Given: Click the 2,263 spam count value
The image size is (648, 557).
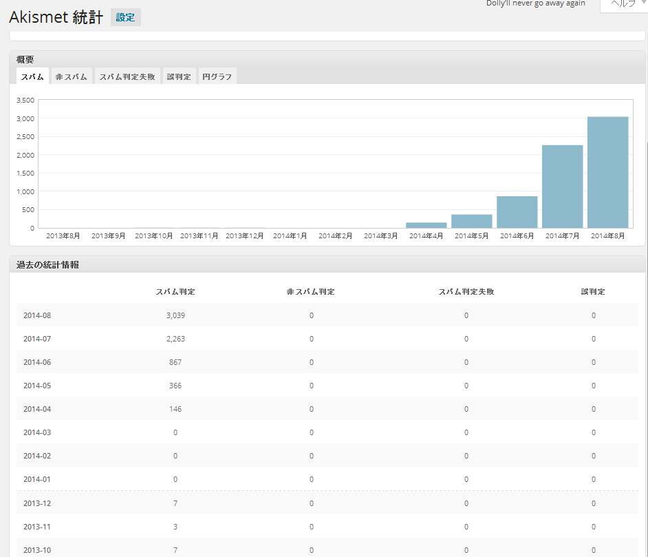Looking at the screenshot, I should [175, 339].
